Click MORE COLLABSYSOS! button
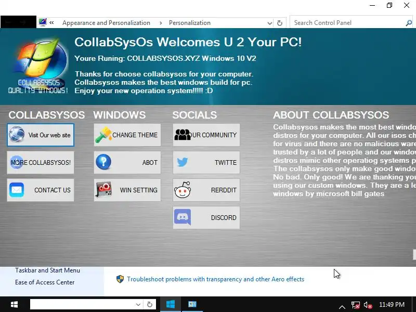 [x=41, y=162]
